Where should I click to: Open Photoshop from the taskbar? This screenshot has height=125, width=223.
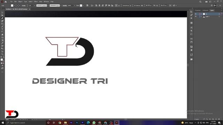[x=77, y=123]
